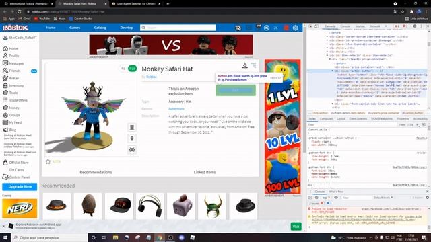
Task: Open File Explorer on the taskbar
Action: click(115, 237)
